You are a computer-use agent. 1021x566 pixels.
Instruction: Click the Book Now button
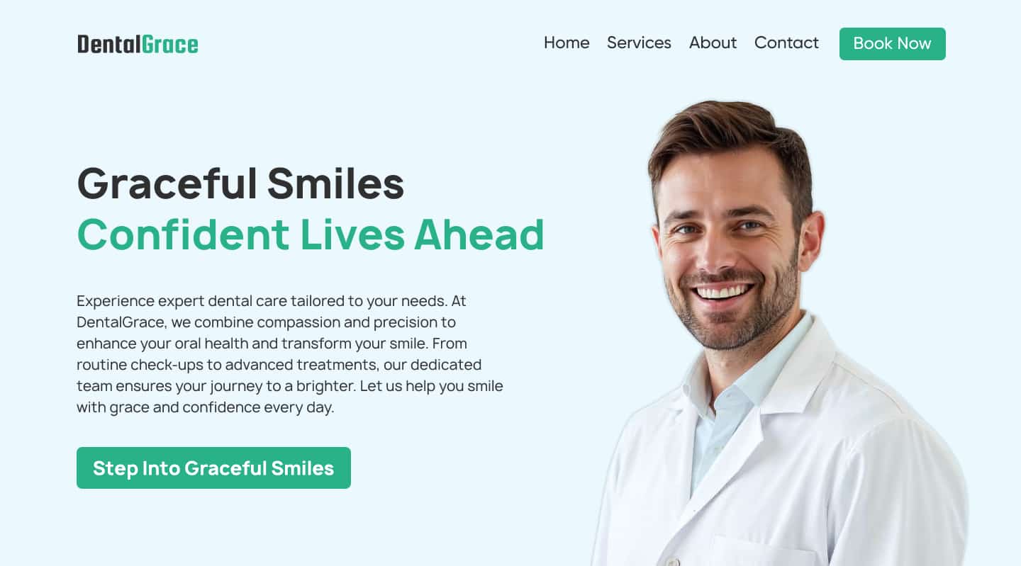point(892,44)
